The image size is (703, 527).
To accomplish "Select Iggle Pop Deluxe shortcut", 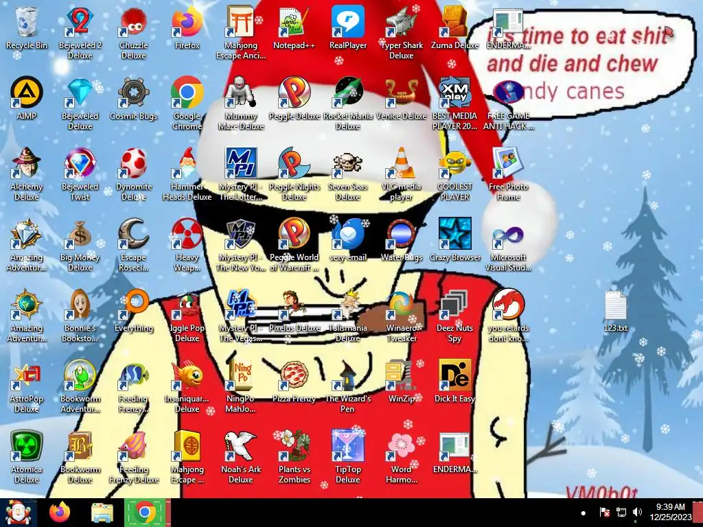I will (187, 316).
